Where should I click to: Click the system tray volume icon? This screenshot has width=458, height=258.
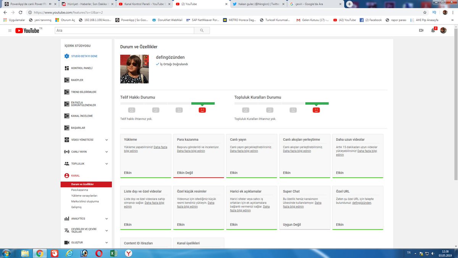coord(433,253)
